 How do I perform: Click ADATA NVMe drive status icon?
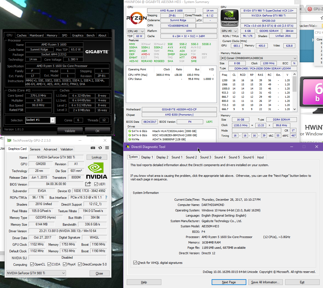coord(129,139)
